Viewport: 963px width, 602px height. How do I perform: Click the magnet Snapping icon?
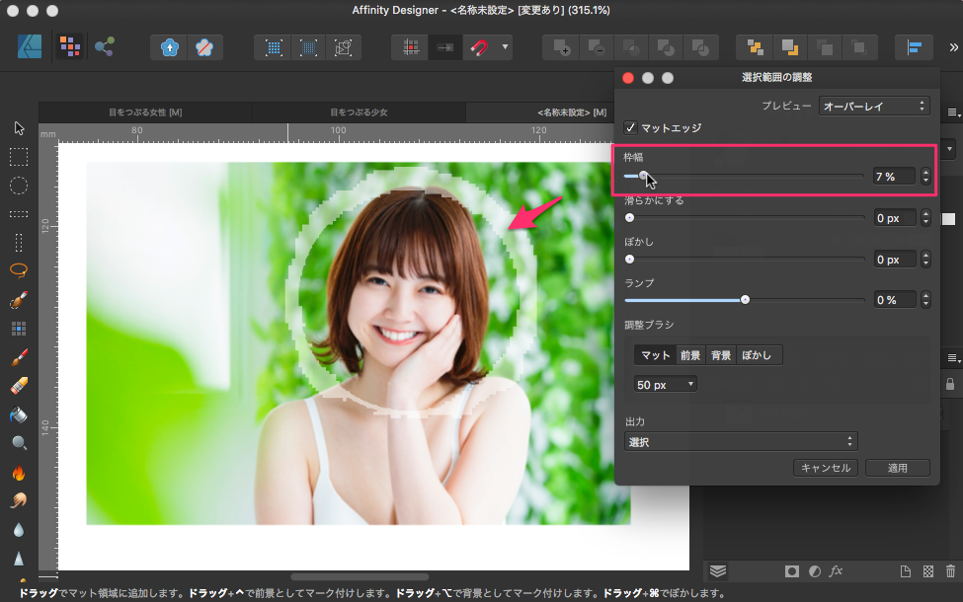coord(479,47)
